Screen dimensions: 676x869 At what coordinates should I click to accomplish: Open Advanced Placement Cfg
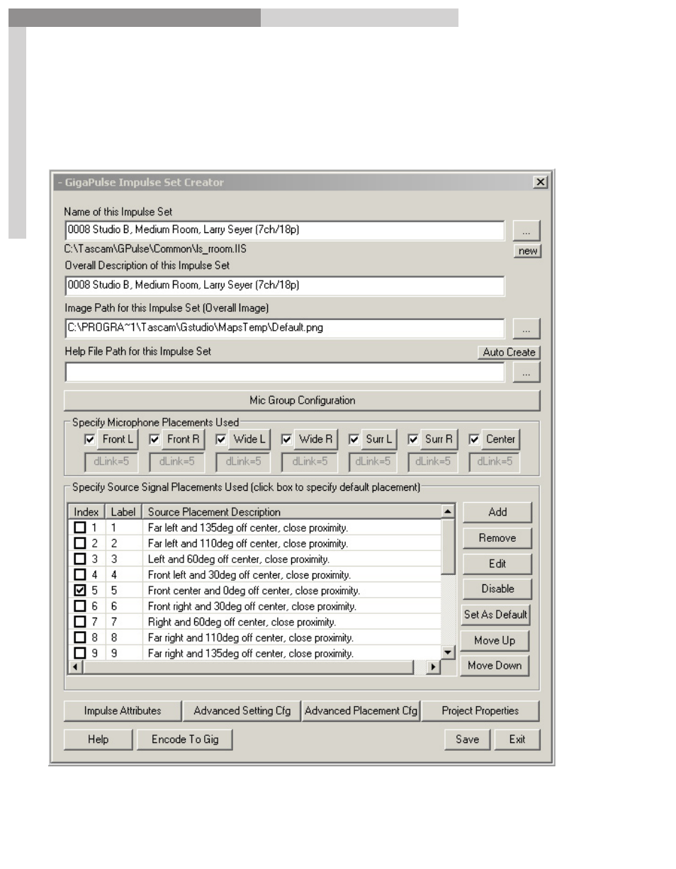point(361,711)
